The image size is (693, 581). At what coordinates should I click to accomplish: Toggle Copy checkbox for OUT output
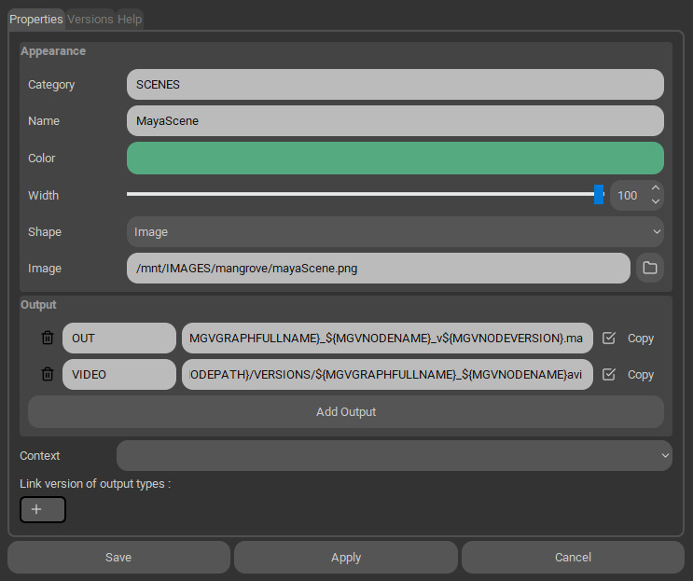(609, 339)
